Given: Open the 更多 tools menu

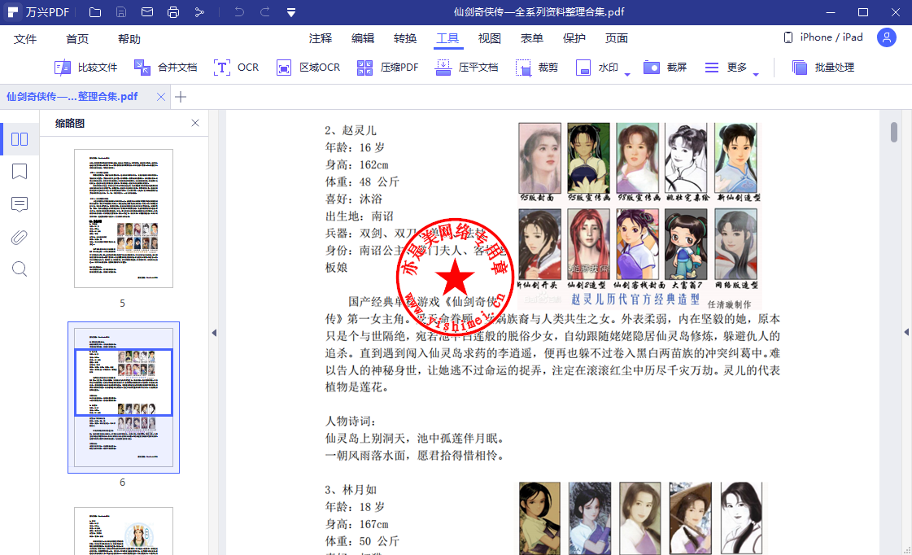Looking at the screenshot, I should pos(726,68).
